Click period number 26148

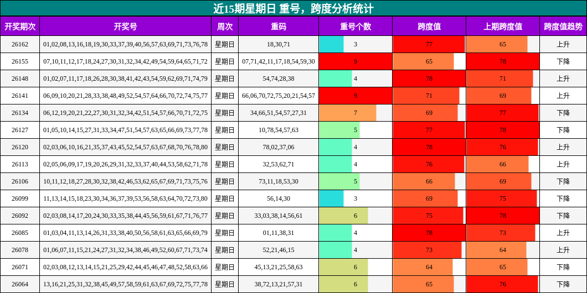(x=20, y=79)
